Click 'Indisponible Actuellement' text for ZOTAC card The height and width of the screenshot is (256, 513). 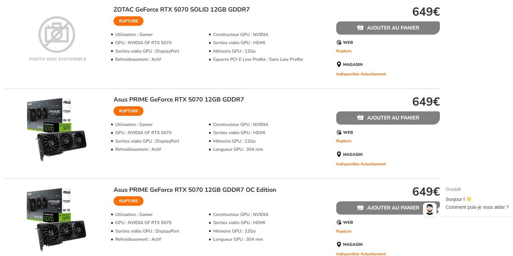(361, 74)
